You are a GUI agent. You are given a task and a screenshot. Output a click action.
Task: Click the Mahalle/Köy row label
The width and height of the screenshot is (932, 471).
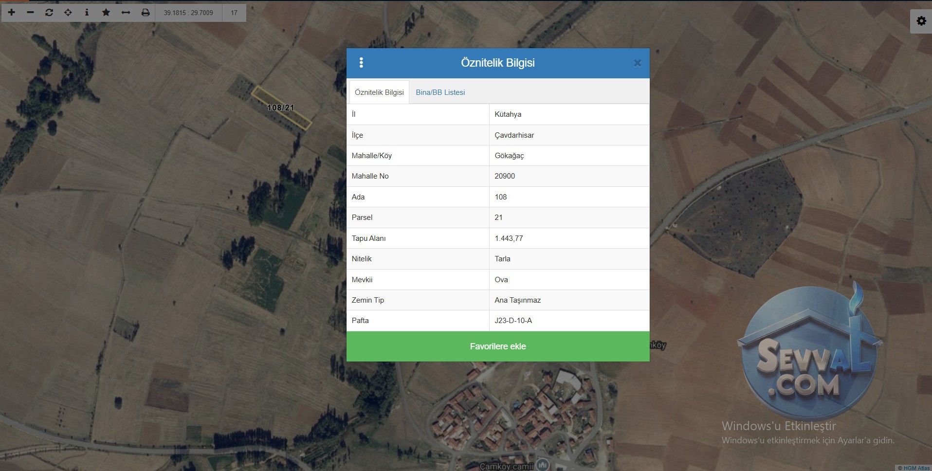click(x=371, y=156)
